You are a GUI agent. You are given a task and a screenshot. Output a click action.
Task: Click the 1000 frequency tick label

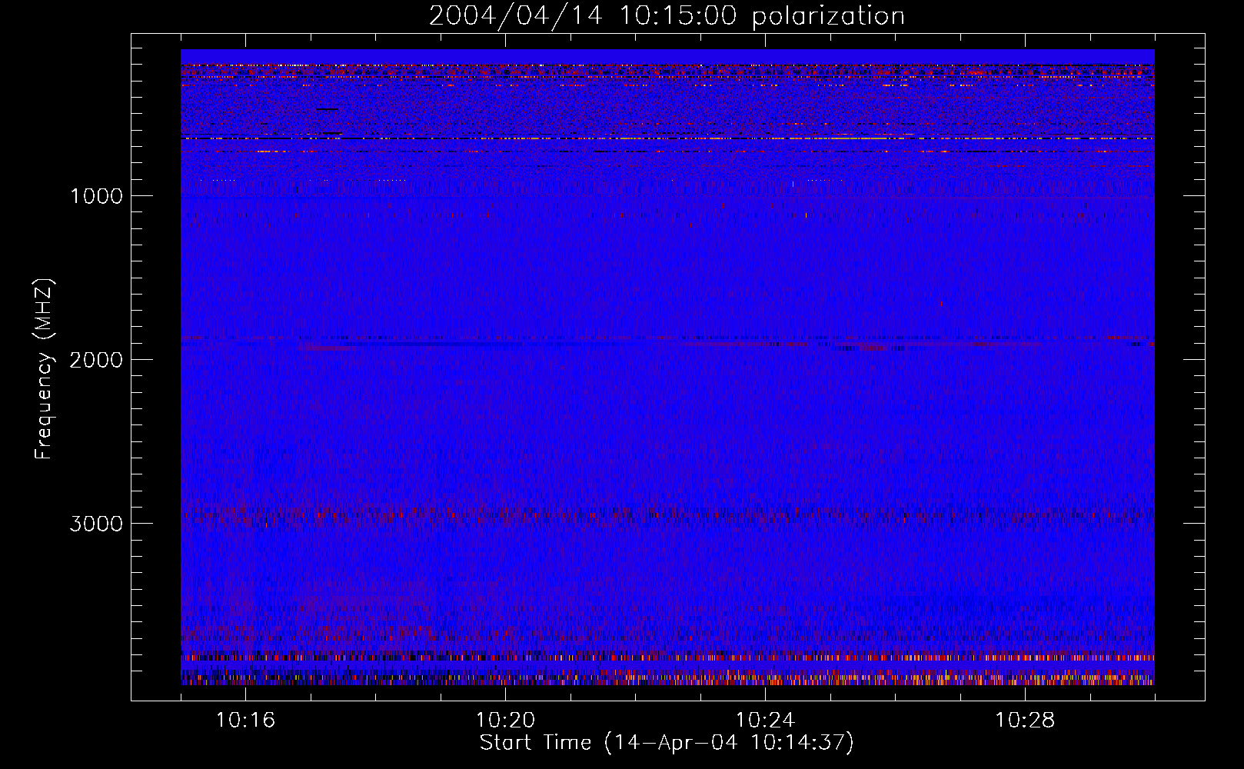pos(96,196)
